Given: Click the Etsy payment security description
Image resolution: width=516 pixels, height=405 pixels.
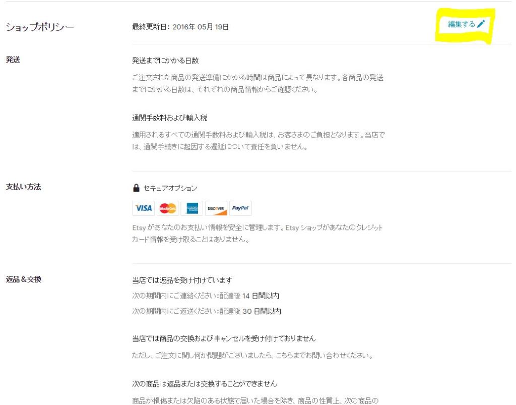Looking at the screenshot, I should [257, 234].
